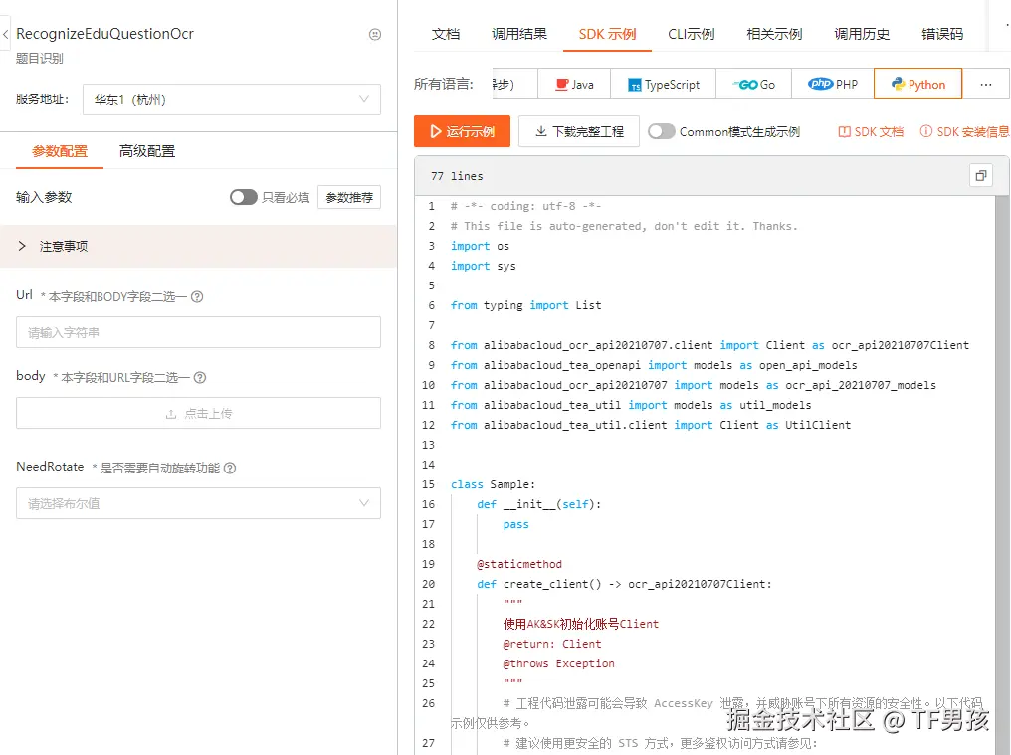Select PHP language option
The width and height of the screenshot is (1011, 755).
(833, 84)
